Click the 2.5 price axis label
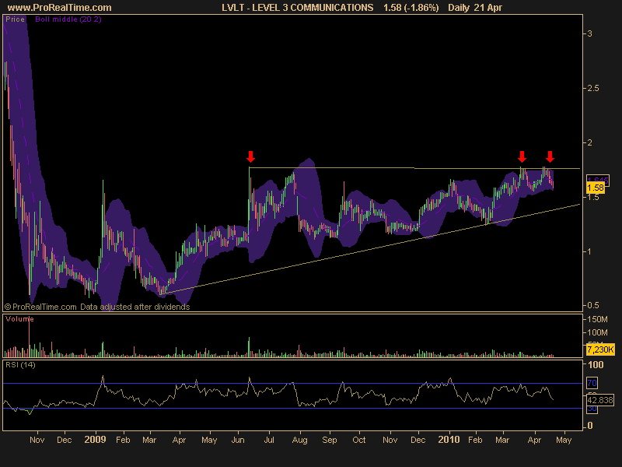622x467 pixels. point(593,88)
